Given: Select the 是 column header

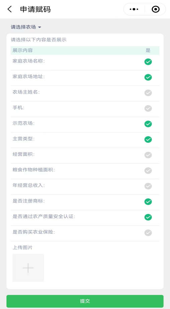Looking at the screenshot, I should [x=148, y=50].
